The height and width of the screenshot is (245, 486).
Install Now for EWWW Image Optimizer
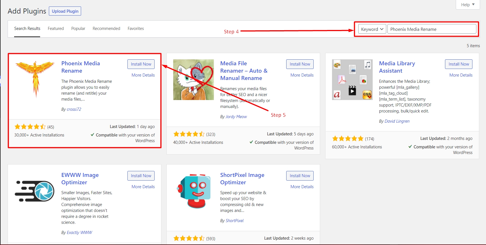pos(141,176)
